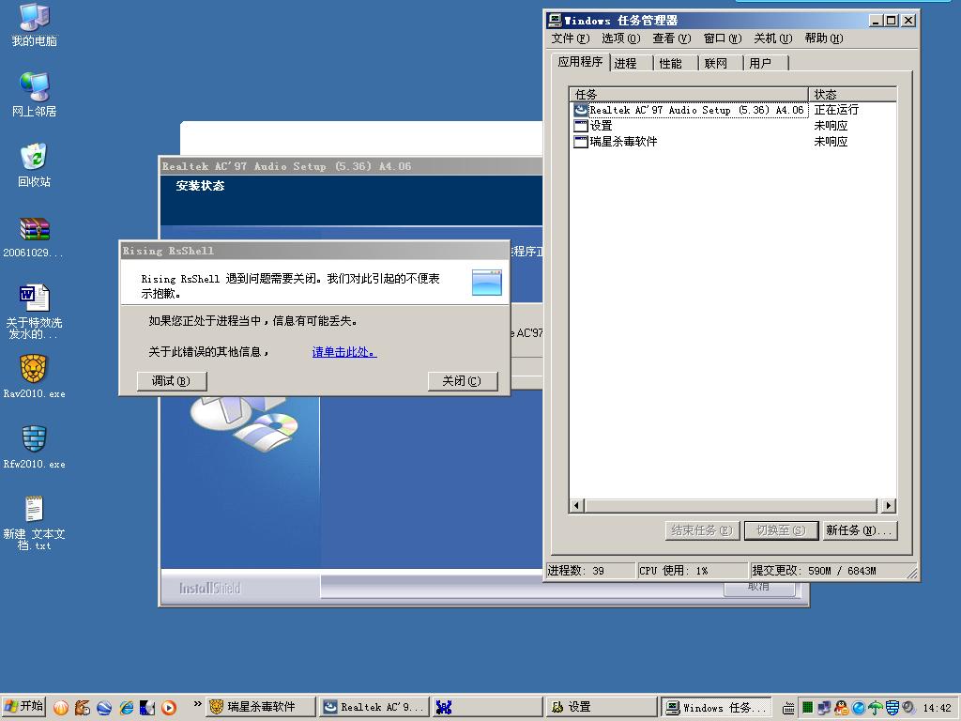Open the 帮助(H) menu in Task Manager
The height and width of the screenshot is (721, 961).
pyautogui.click(x=824, y=38)
